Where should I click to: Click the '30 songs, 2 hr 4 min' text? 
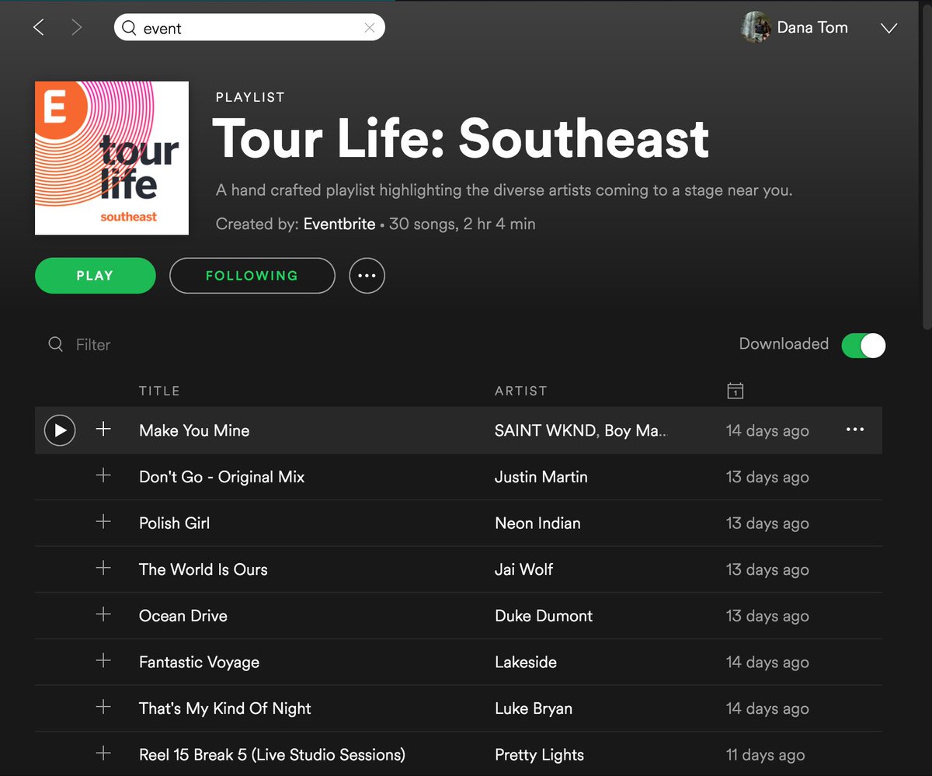[x=462, y=224]
